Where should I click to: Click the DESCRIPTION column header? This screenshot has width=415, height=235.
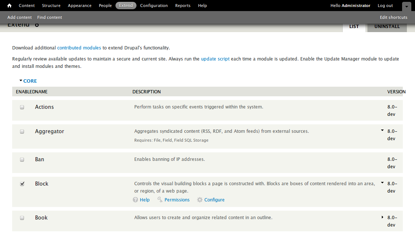tap(146, 92)
